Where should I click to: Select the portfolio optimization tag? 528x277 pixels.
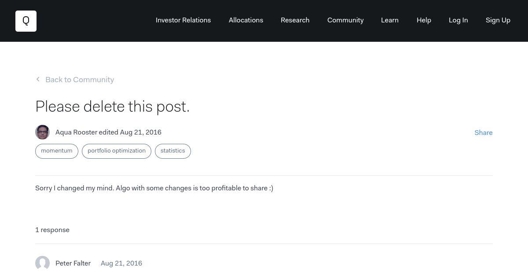click(117, 151)
